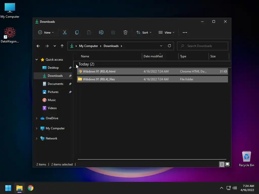Click Chrome HTML Do... type cell
Viewport: 259px width, 194px height.
coord(193,71)
